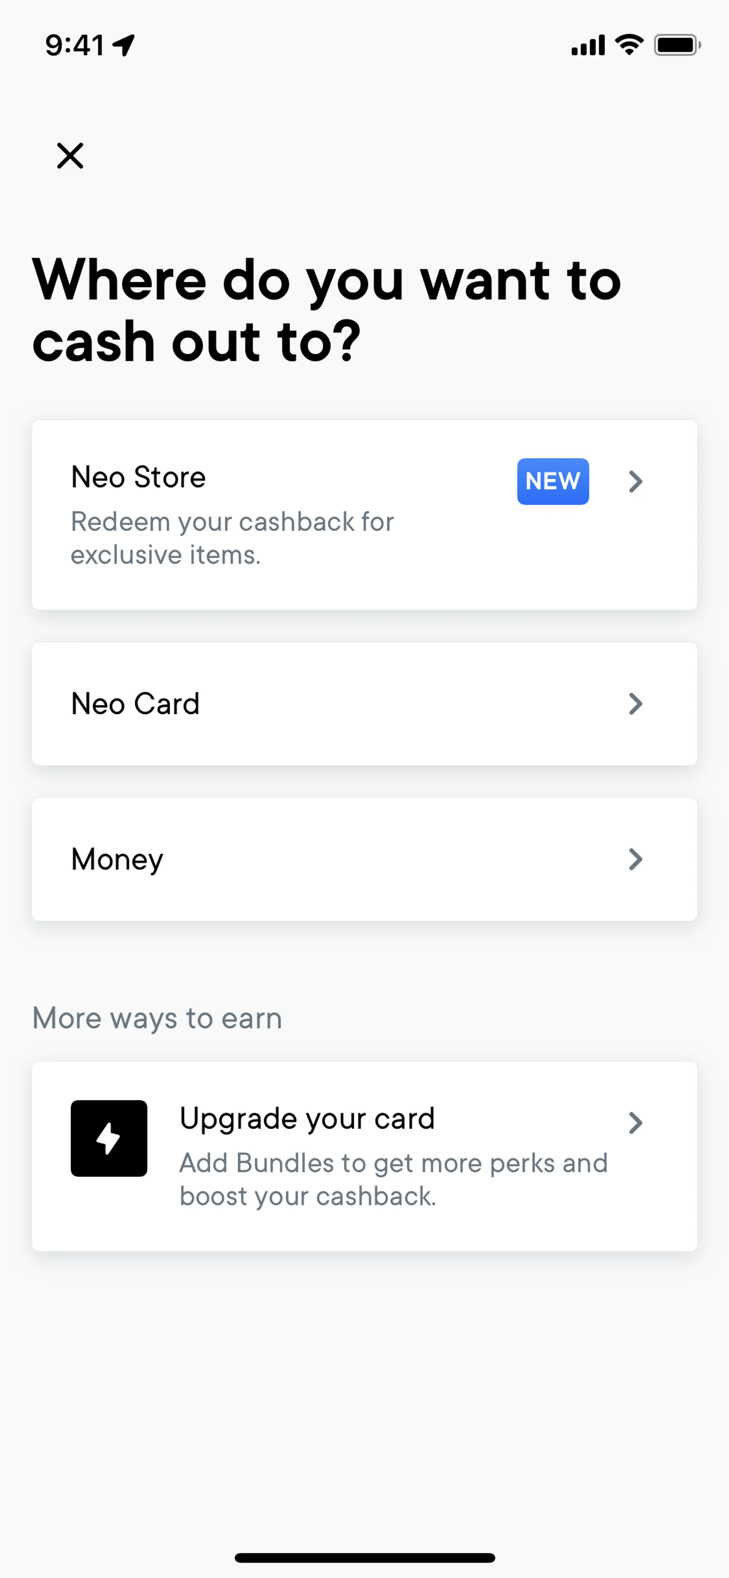
Task: Tap the 'Add Bundles to get more perks' description
Action: (393, 1179)
